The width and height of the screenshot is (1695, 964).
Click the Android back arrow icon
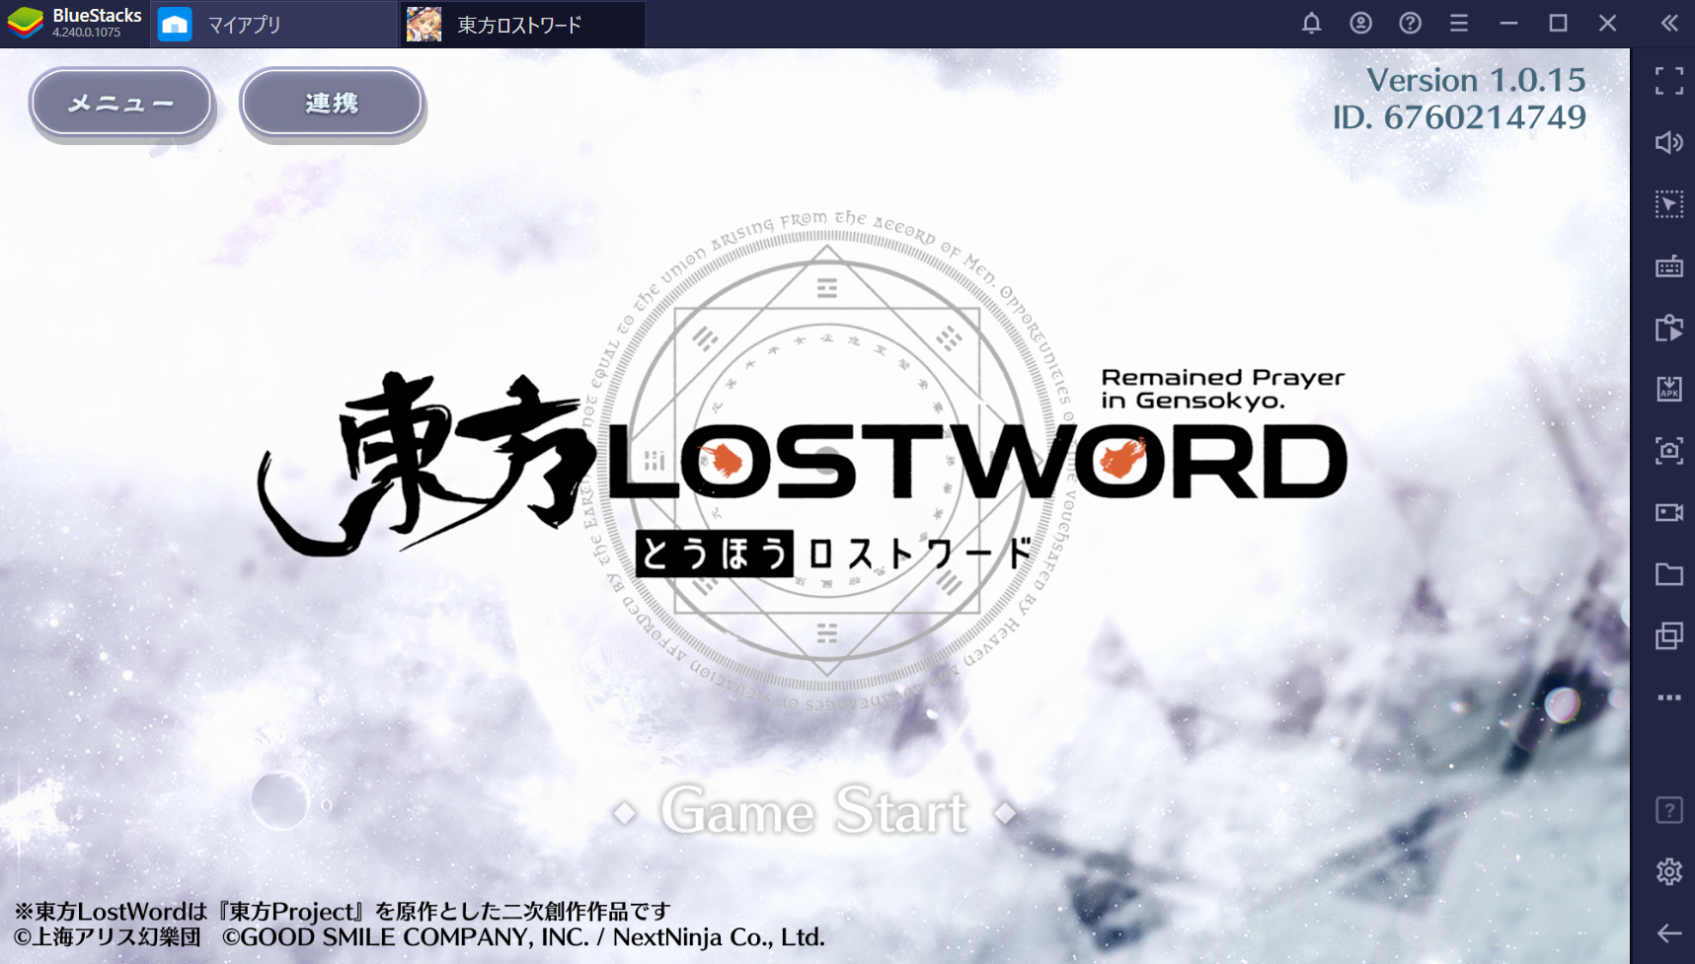[1669, 933]
